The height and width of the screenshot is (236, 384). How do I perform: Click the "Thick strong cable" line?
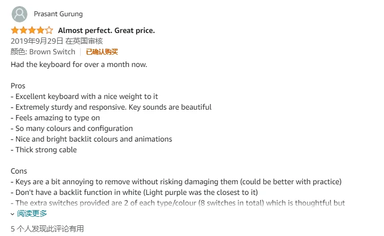[44, 150]
